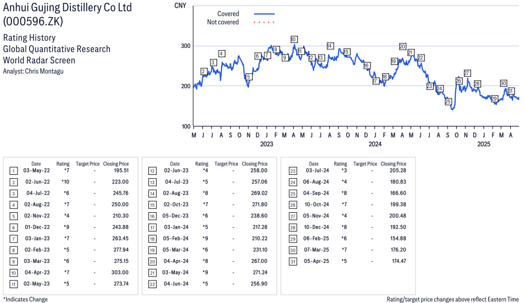This screenshot has height=303, width=525.
Task: Click closing price 210.30
Action: (120, 216)
